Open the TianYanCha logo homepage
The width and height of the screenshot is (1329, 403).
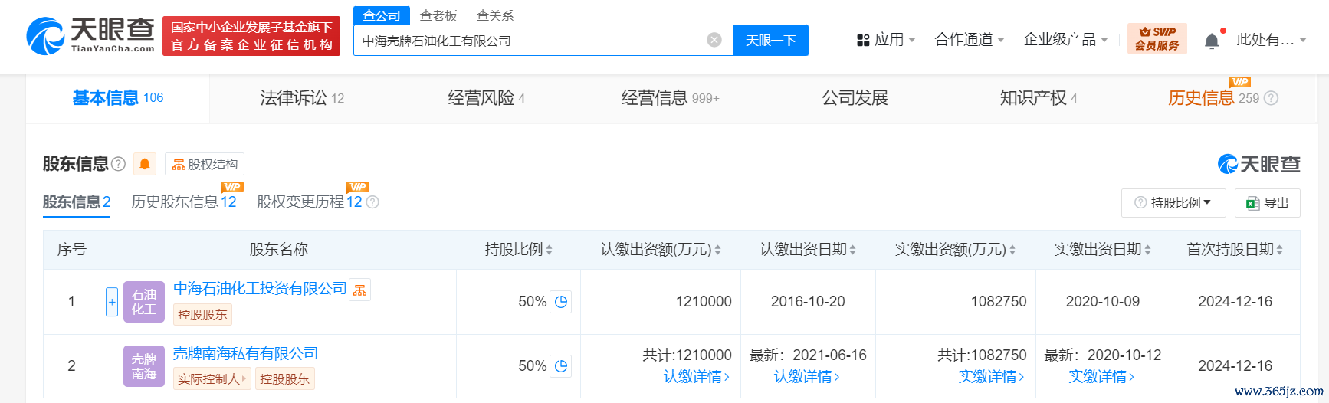[90, 36]
